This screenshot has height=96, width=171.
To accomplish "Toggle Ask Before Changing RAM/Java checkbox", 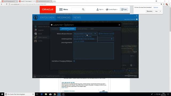I will click(74, 61).
